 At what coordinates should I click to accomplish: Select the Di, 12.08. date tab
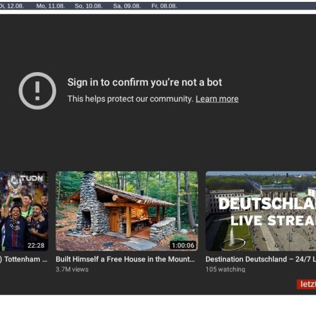(x=11, y=6)
